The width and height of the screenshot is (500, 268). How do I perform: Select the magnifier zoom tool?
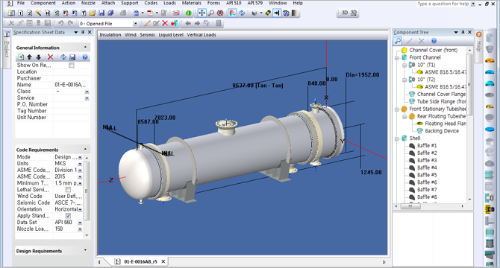210,13
